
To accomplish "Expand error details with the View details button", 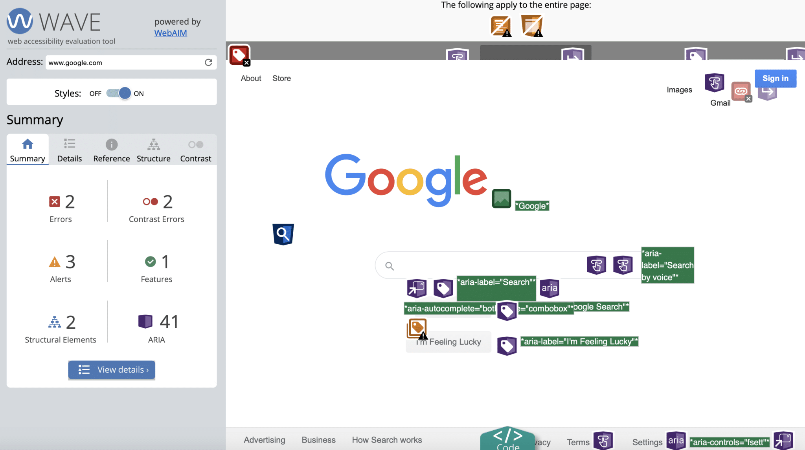I will pyautogui.click(x=111, y=370).
